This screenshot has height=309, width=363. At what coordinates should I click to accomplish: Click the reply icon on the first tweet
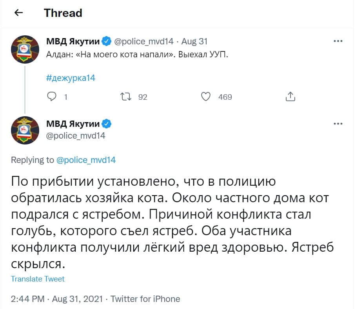click(52, 97)
